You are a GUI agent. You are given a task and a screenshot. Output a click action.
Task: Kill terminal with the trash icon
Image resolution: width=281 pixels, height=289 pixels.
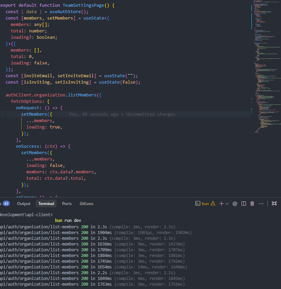coord(252,204)
